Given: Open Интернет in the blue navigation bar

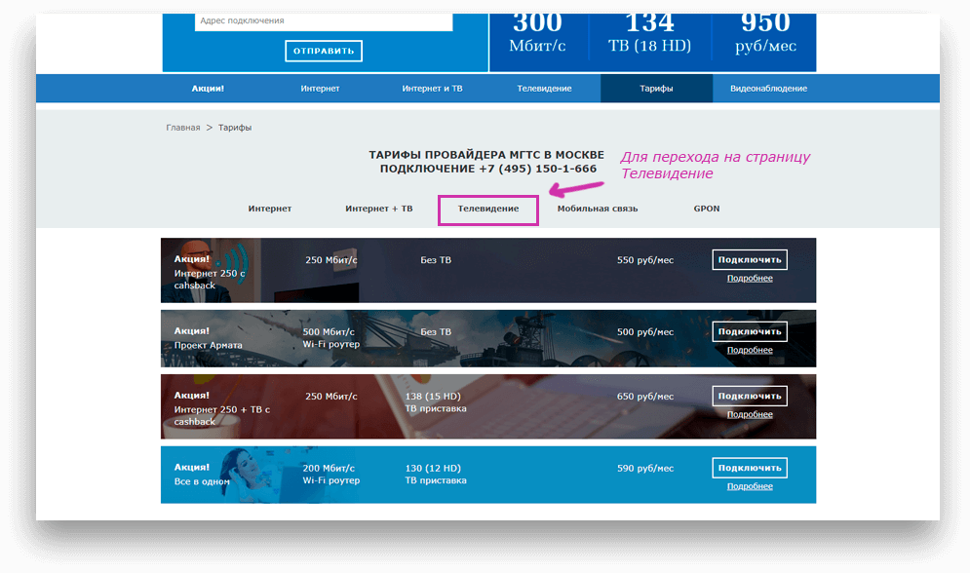Looking at the screenshot, I should tap(320, 89).
